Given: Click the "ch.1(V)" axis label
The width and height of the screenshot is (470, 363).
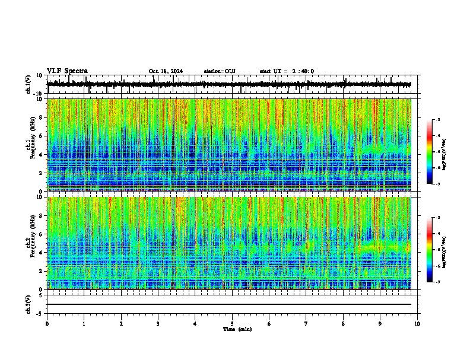Looking at the screenshot, I should (28, 84).
